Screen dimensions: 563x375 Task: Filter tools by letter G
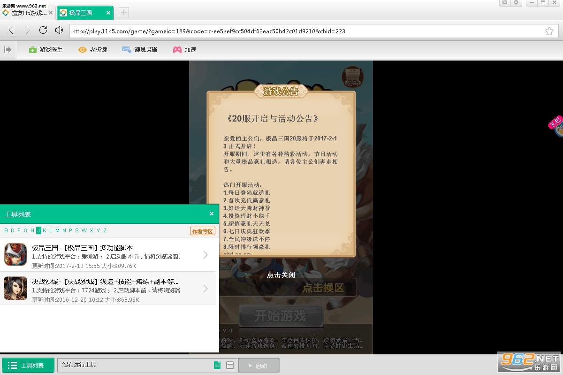click(x=26, y=230)
